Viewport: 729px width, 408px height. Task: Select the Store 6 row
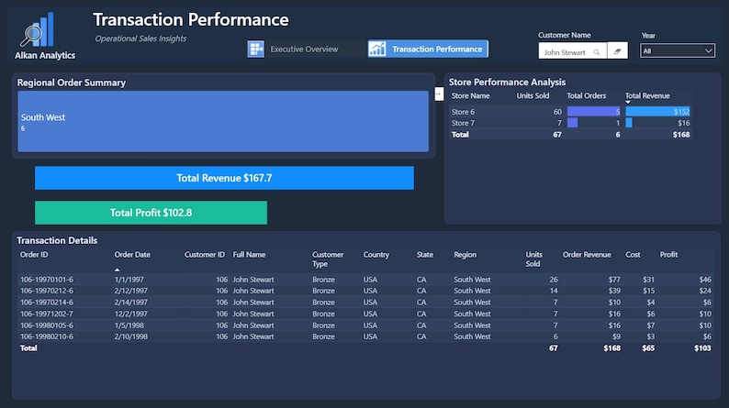point(570,112)
